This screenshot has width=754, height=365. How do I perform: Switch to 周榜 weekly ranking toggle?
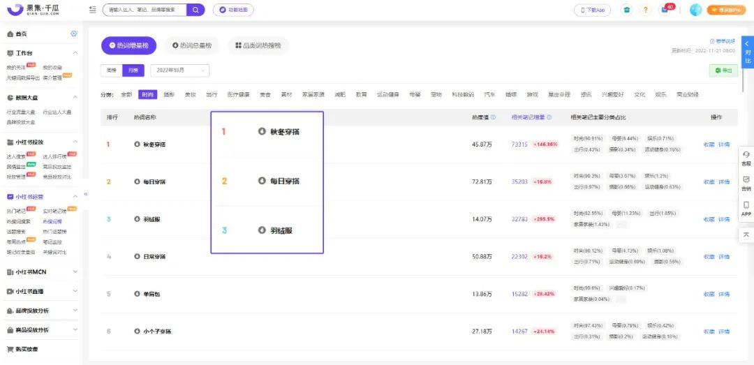[111, 70]
